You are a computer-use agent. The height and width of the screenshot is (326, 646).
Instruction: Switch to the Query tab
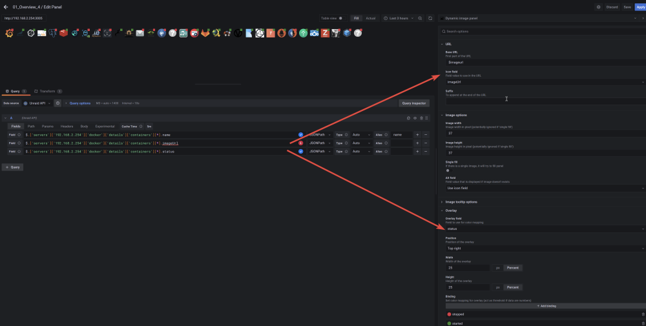pyautogui.click(x=16, y=92)
